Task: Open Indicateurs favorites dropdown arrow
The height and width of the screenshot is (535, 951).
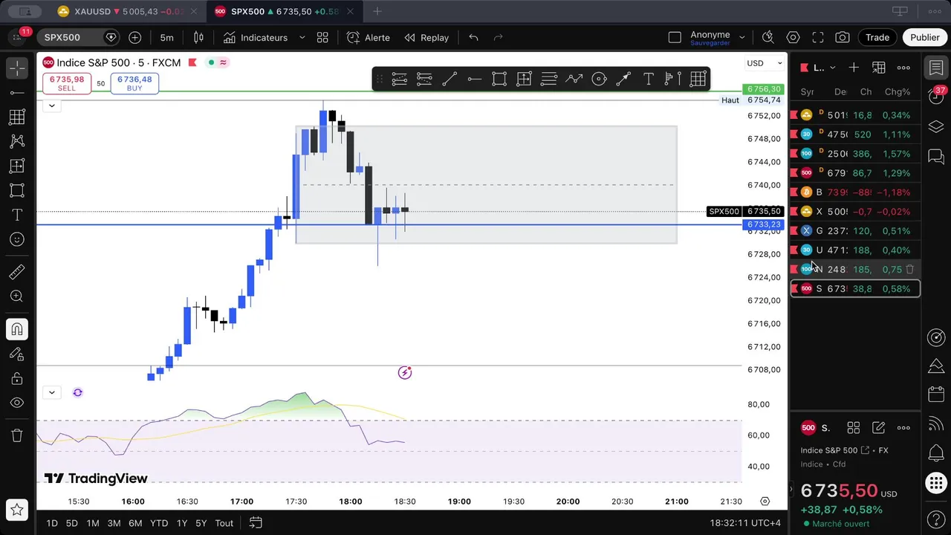Action: [x=302, y=37]
